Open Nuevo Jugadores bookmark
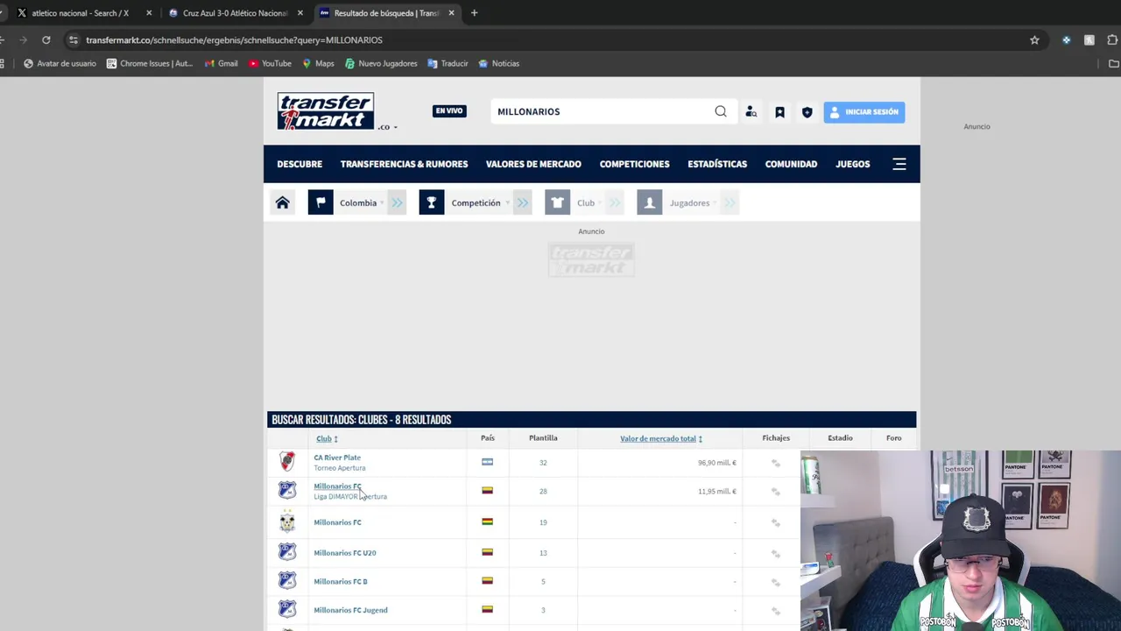Image resolution: width=1121 pixels, height=631 pixels. pyautogui.click(x=381, y=63)
